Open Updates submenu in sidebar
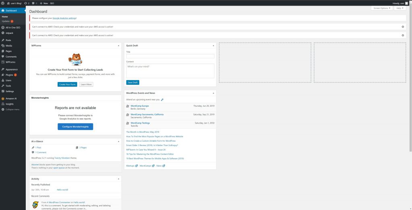This screenshot has width=412, height=210. tap(7, 21)
